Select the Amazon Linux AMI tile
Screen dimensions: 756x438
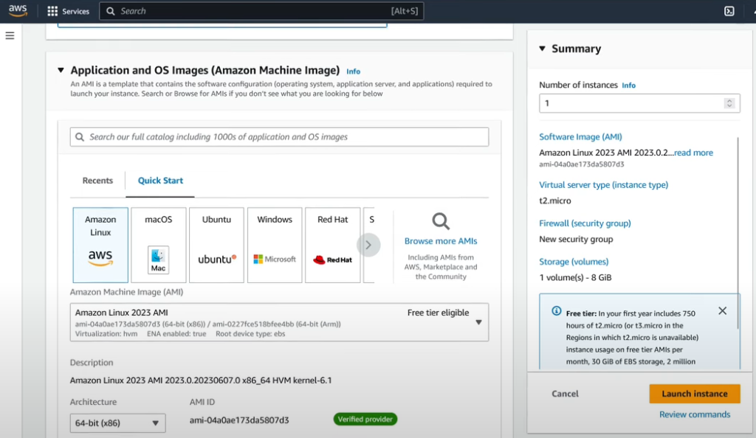click(100, 245)
